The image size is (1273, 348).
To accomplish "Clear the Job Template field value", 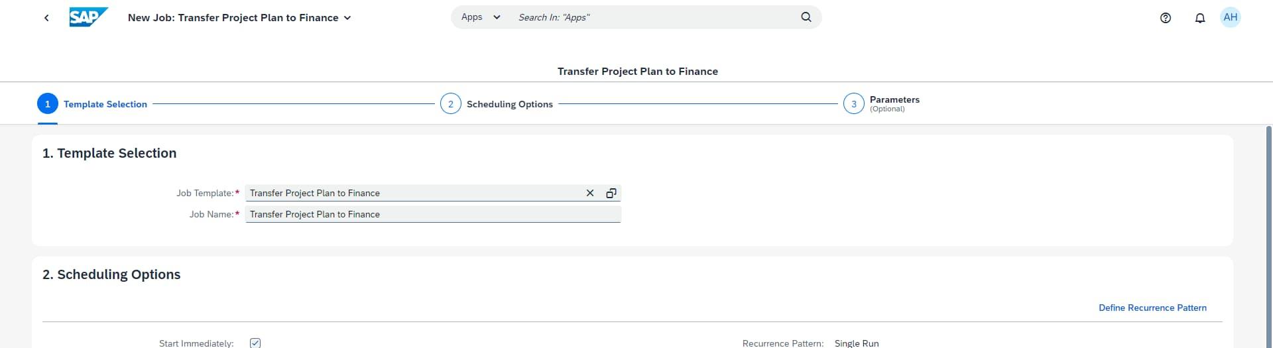I will point(589,193).
